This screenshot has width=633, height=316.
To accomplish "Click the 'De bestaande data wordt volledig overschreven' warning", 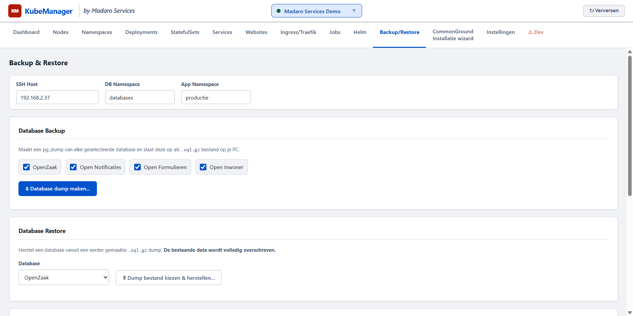I will click(x=220, y=250).
